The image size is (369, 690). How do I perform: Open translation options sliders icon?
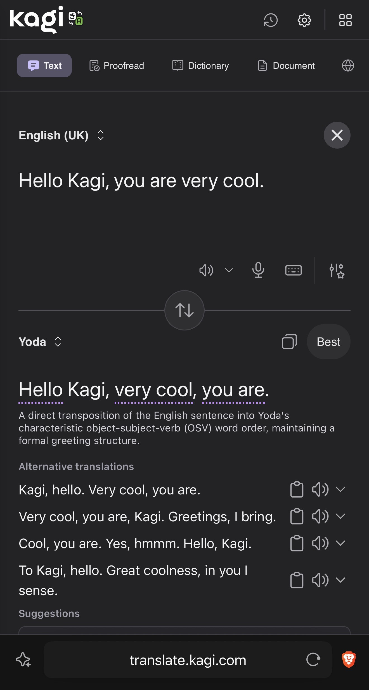pyautogui.click(x=337, y=271)
